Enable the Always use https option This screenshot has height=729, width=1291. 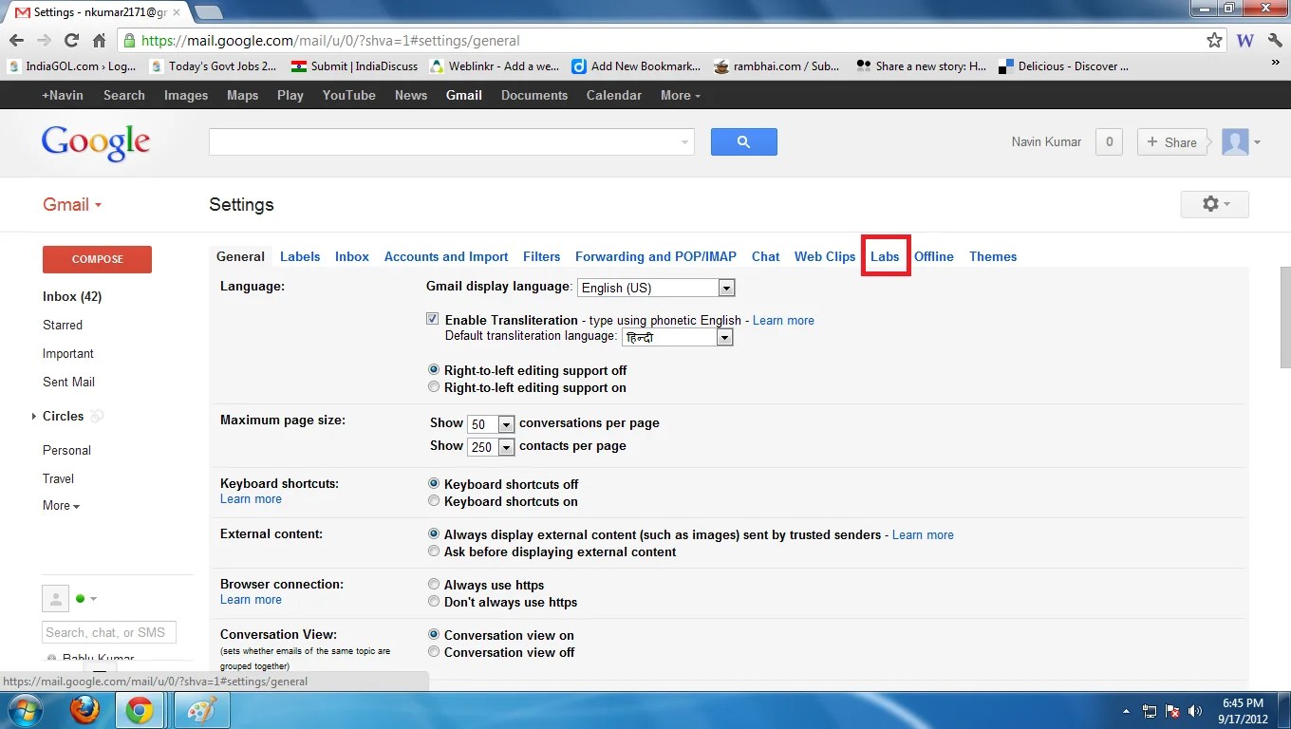click(x=434, y=584)
